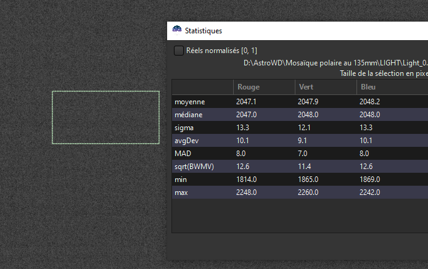
Task: Click the Rouge max value 2248.0
Action: [246, 192]
